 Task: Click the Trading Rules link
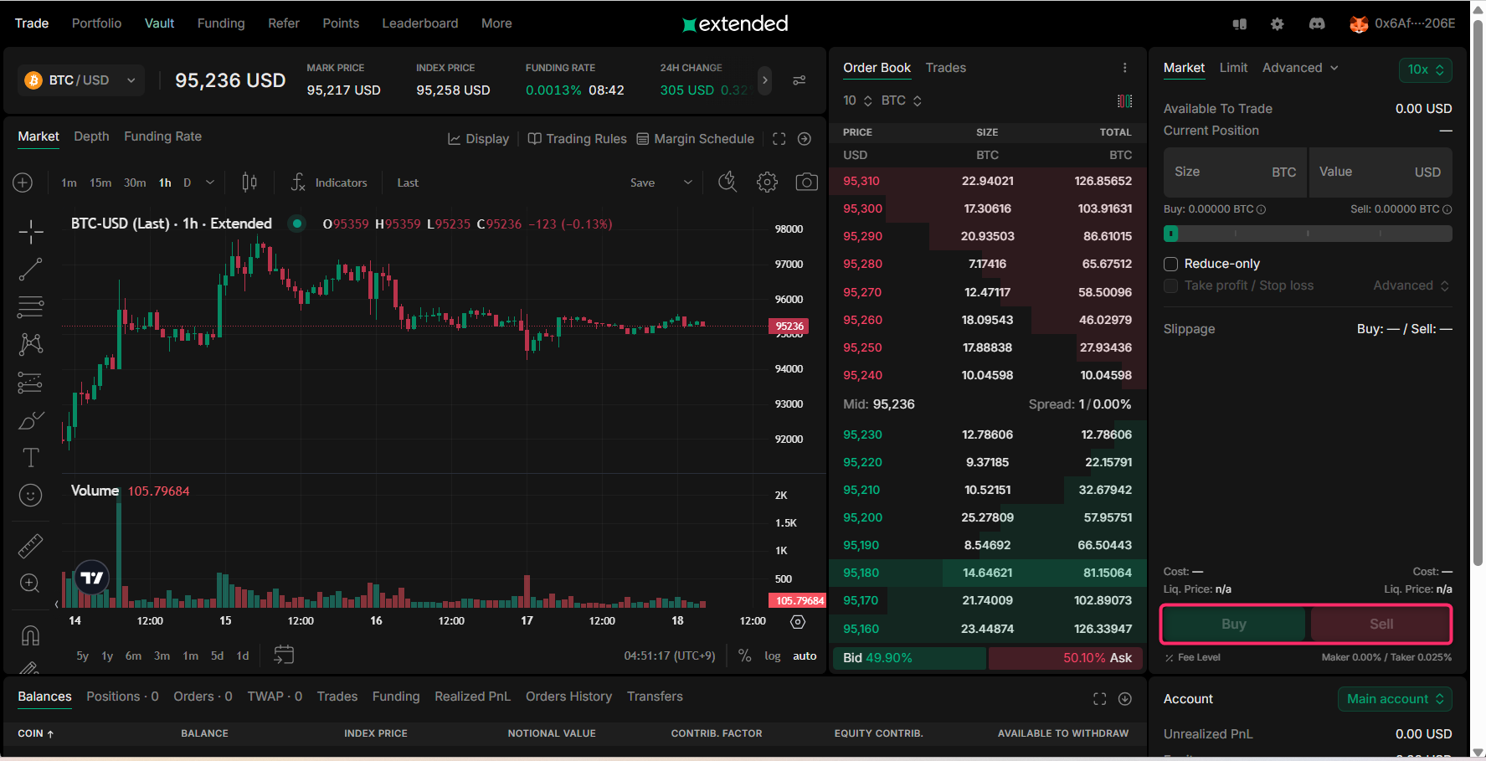click(x=577, y=139)
